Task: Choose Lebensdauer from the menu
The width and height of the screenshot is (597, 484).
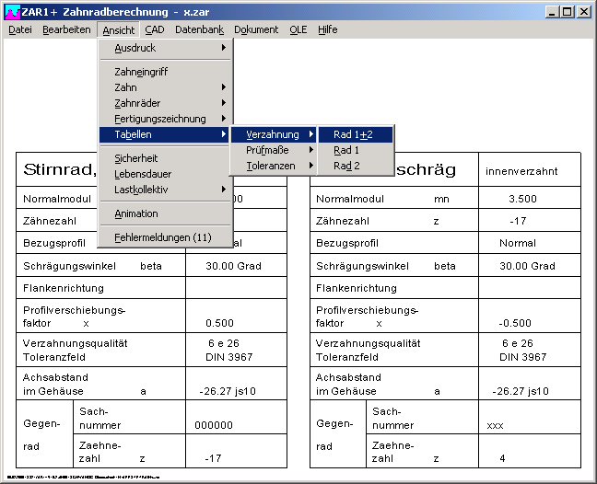Action: (143, 174)
